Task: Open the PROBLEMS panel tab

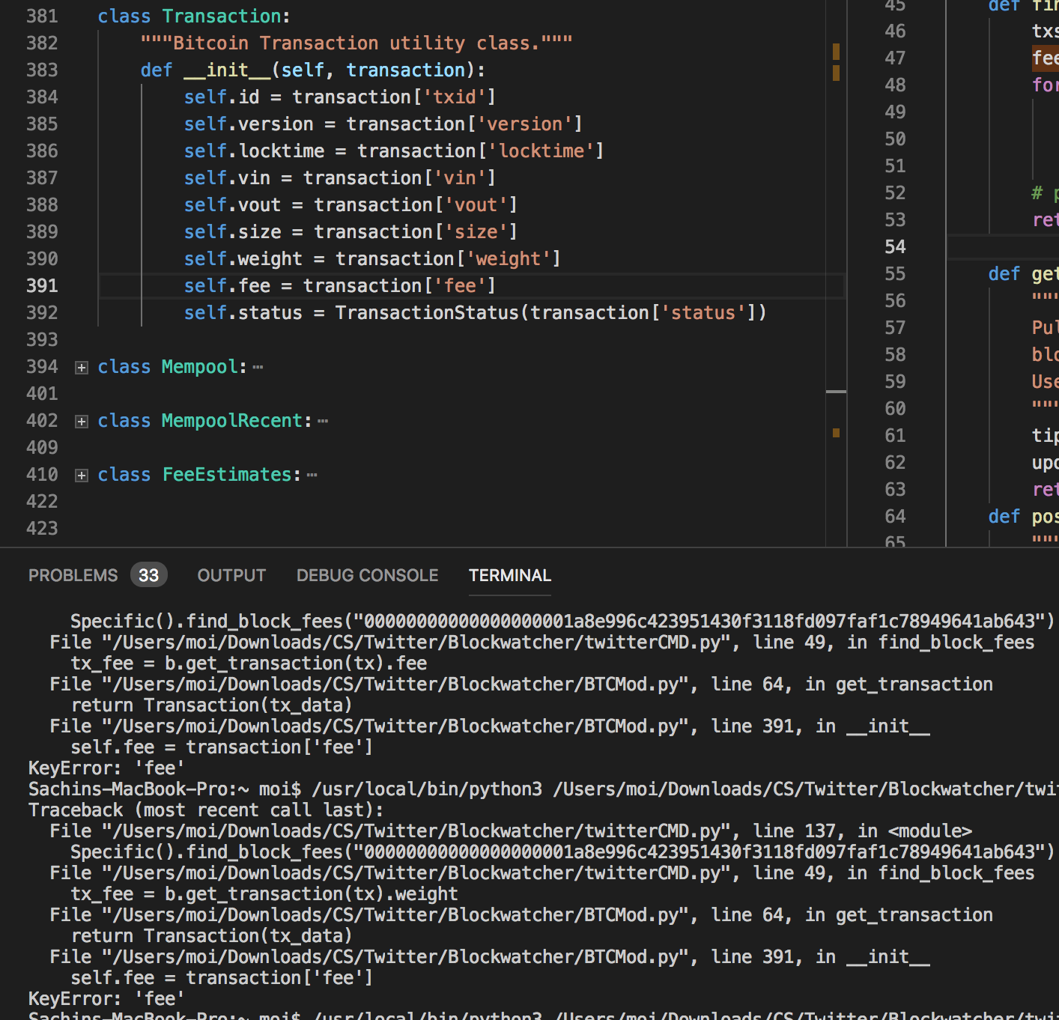Action: [73, 575]
